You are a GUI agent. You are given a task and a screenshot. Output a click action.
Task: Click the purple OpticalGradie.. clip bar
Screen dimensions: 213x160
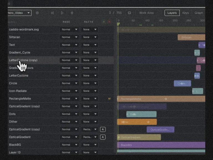(x=160, y=130)
